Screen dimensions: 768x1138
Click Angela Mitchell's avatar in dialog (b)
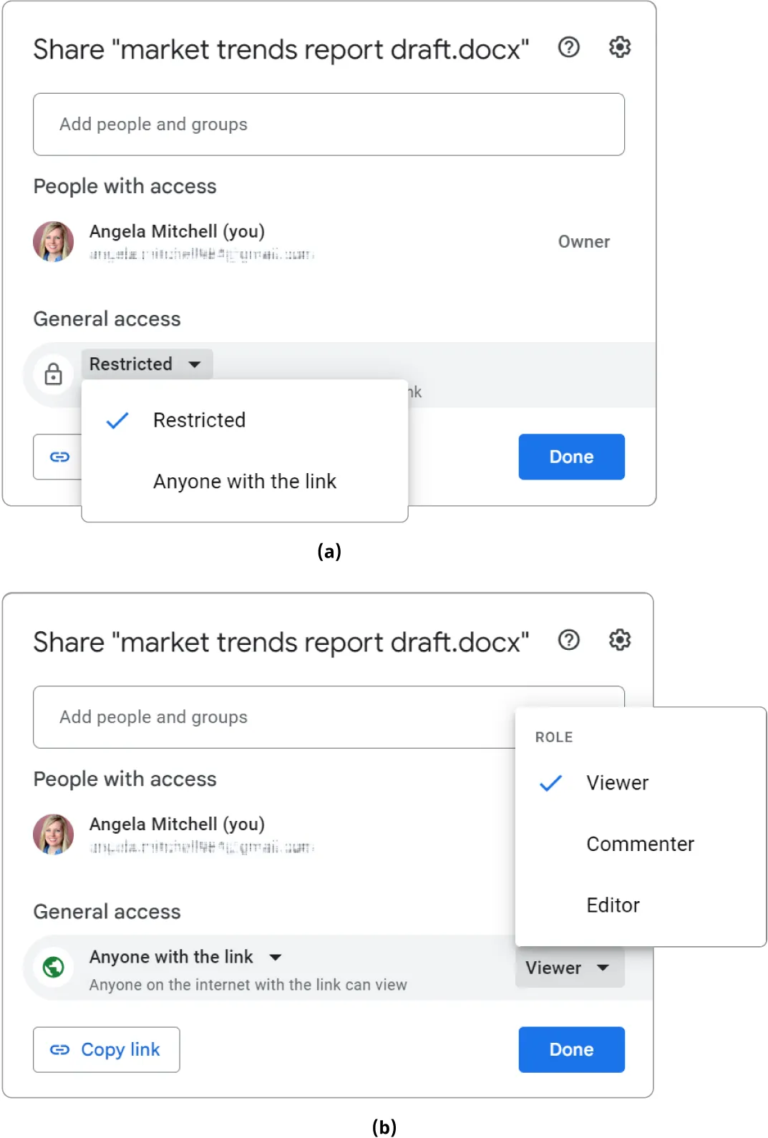coord(54,834)
